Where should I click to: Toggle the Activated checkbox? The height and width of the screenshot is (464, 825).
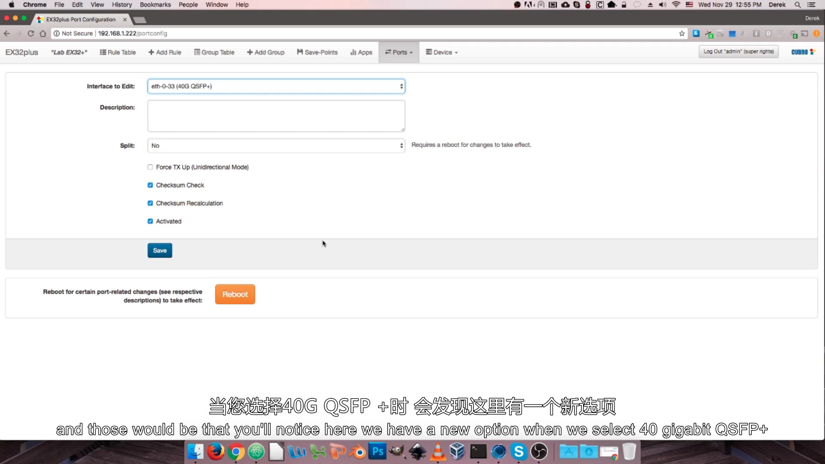point(150,221)
